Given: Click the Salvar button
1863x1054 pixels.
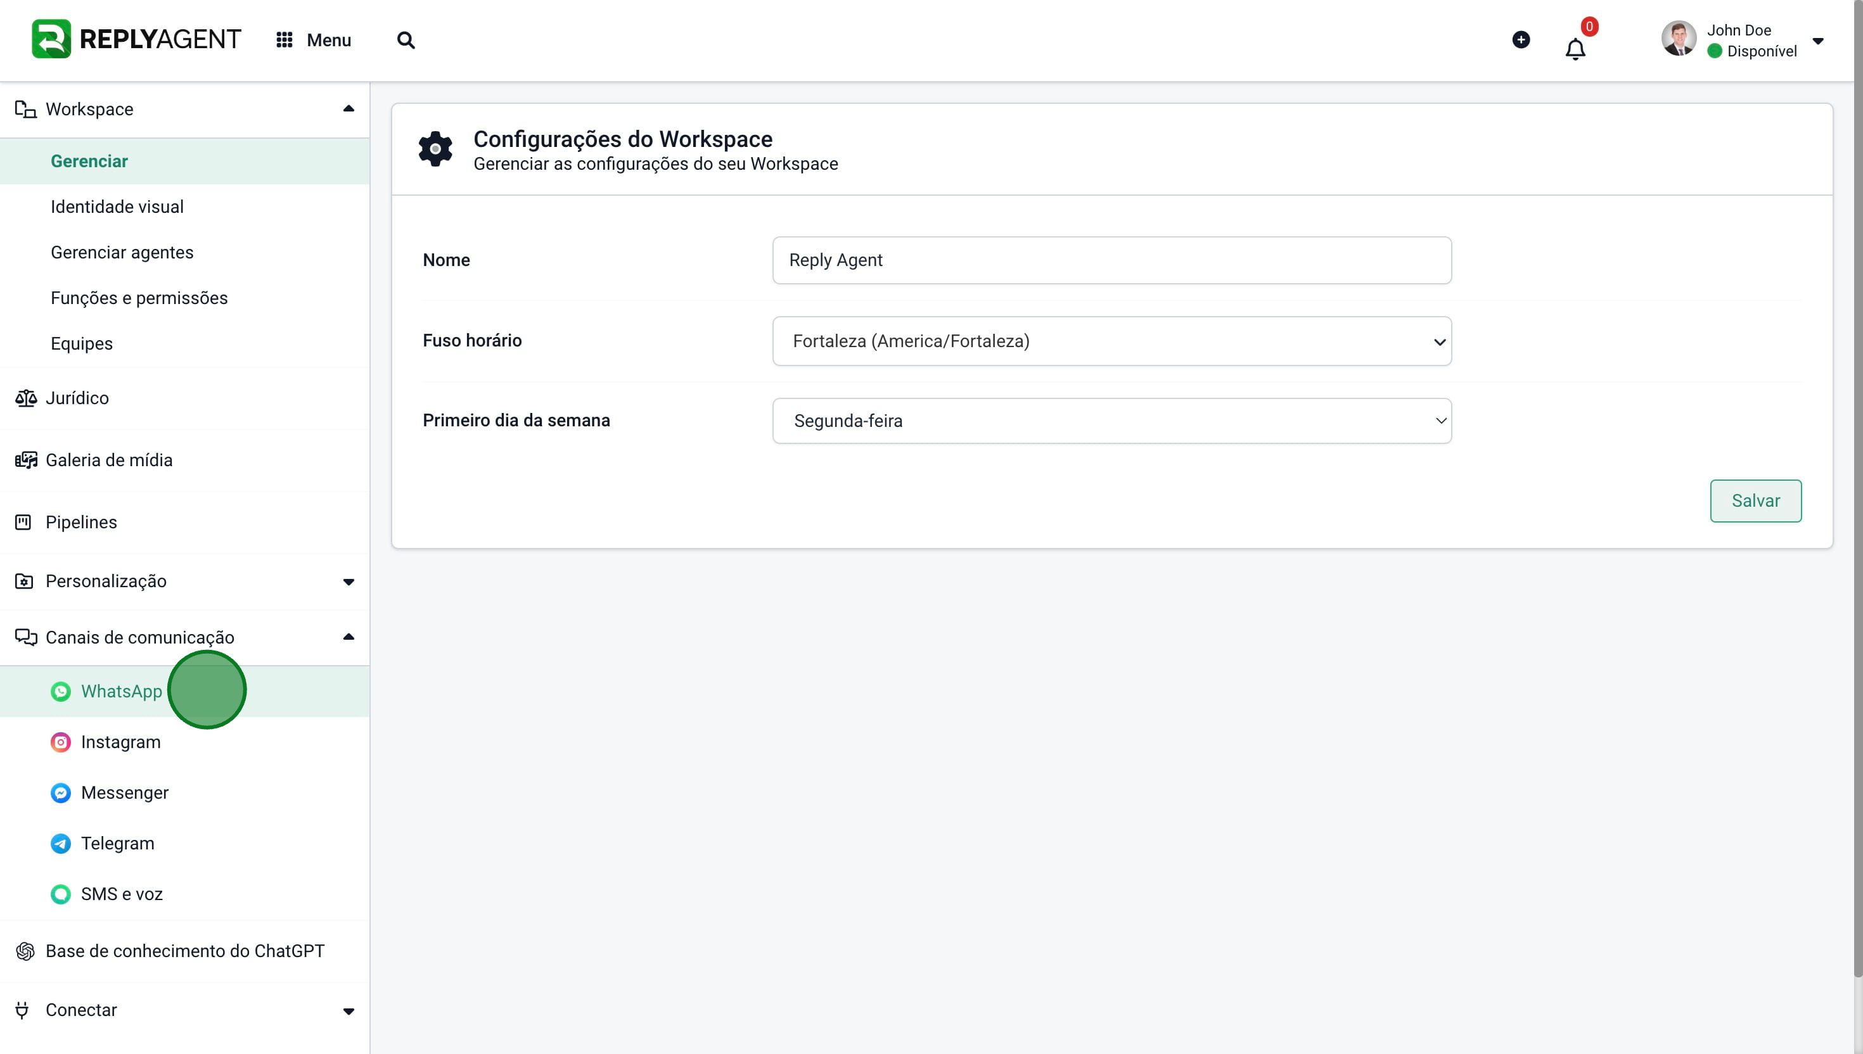Looking at the screenshot, I should coord(1755,501).
